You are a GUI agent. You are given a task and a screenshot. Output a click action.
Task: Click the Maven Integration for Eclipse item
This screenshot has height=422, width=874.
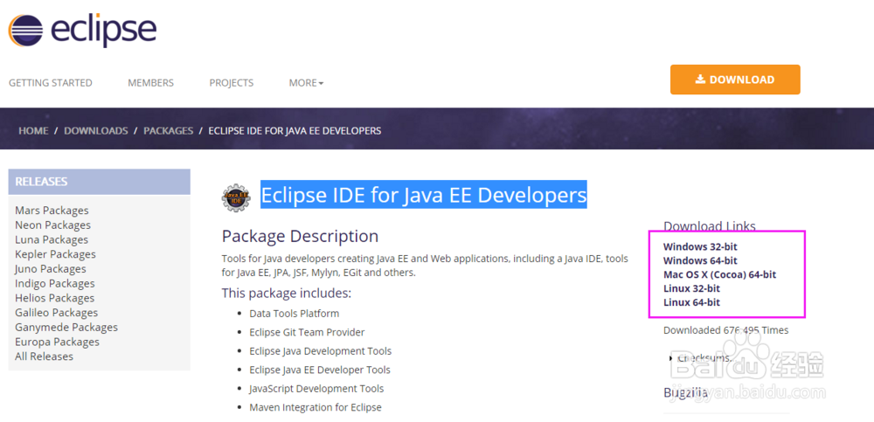[x=316, y=407]
